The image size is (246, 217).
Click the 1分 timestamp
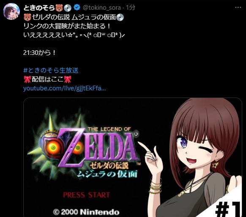pyautogui.click(x=131, y=8)
